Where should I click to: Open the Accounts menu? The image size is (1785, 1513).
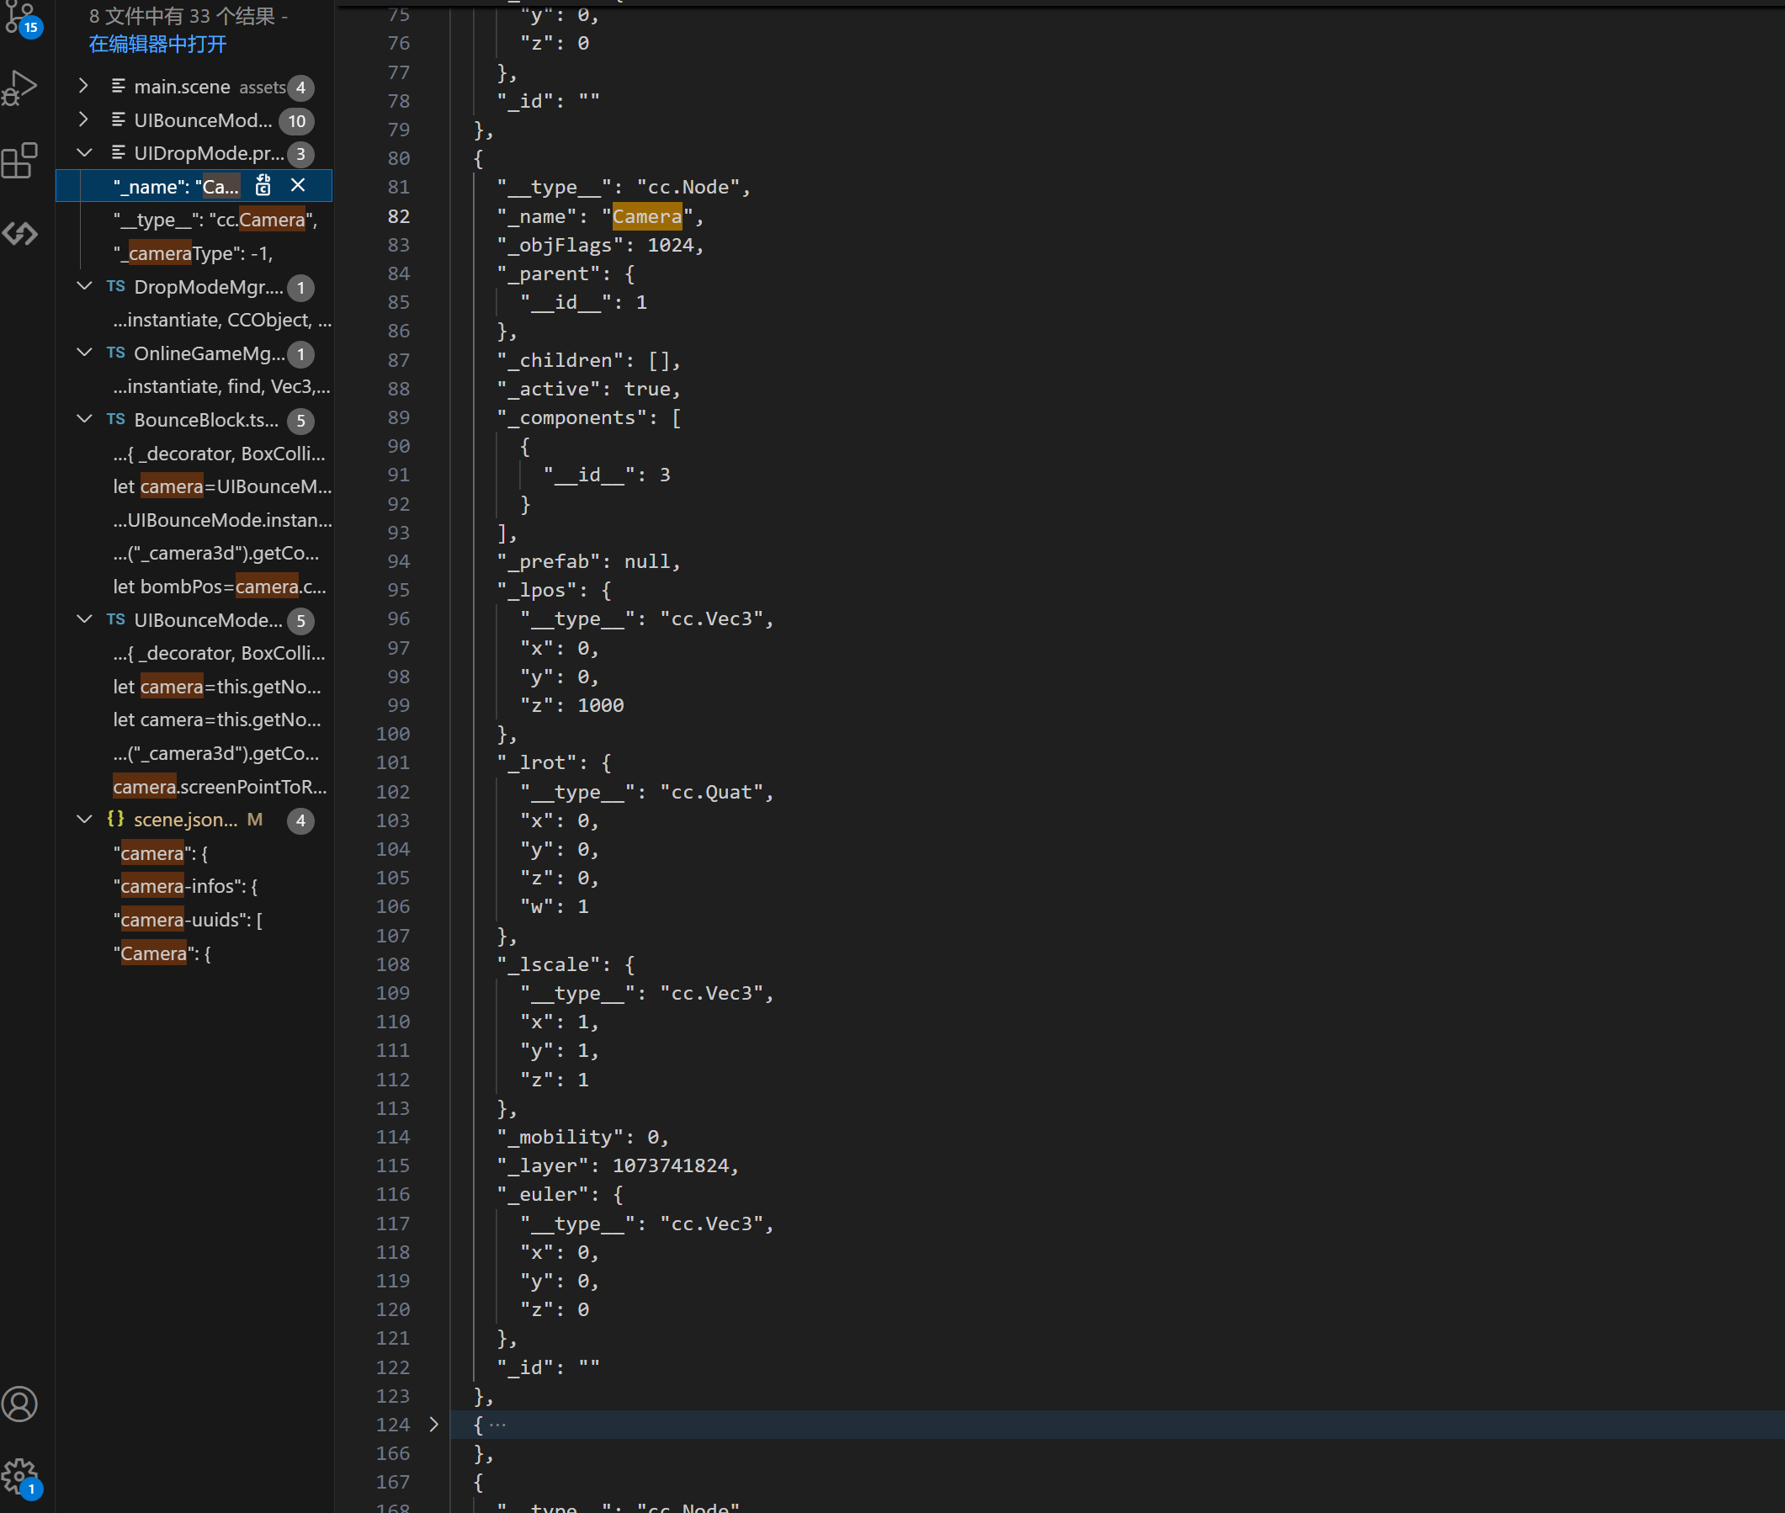20,1404
